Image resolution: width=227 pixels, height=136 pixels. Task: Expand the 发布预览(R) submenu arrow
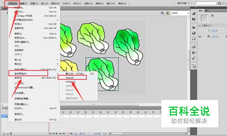pos(58,74)
